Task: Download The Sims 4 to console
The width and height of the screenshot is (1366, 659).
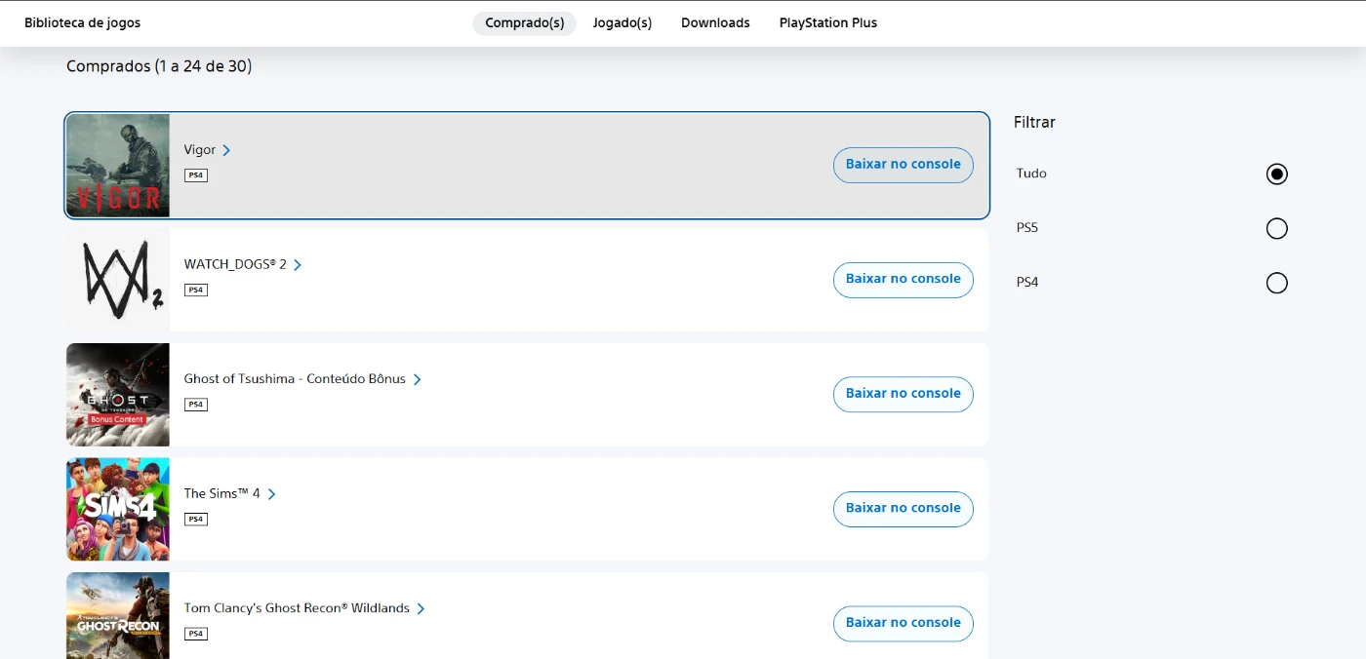Action: 903,509
